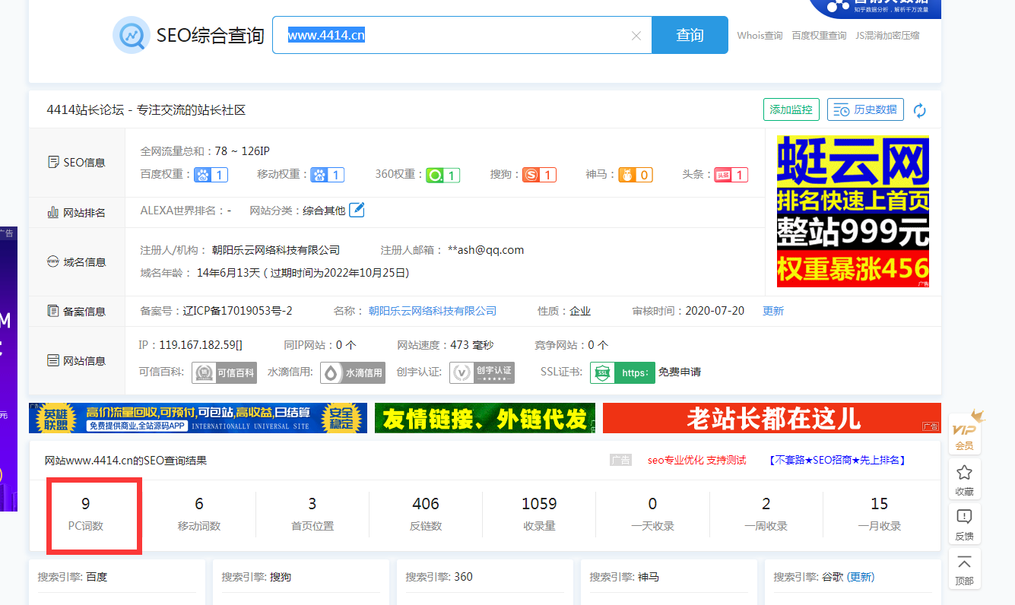
Task: Open the 百度权重查询 link
Action: point(819,36)
